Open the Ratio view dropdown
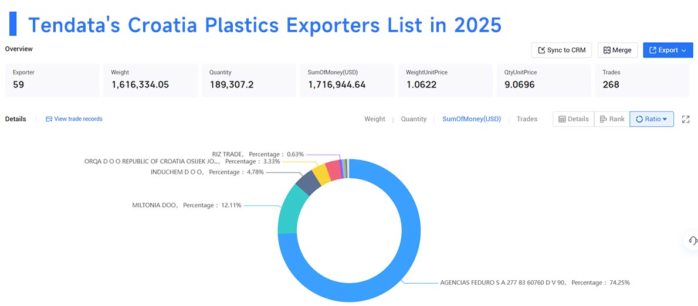Screen dimensions: 698x306 (651, 119)
